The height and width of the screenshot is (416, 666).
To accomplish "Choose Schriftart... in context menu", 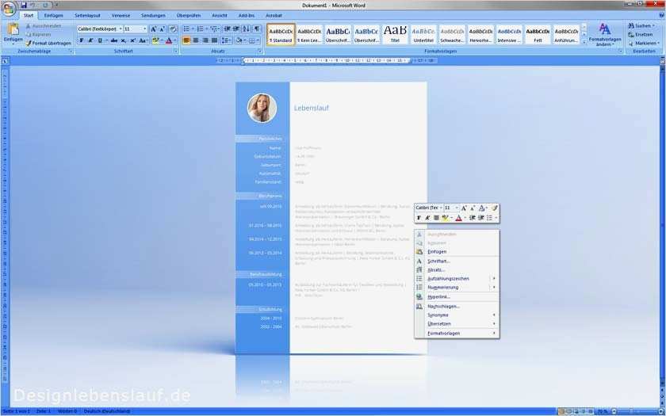I will pyautogui.click(x=457, y=261).
